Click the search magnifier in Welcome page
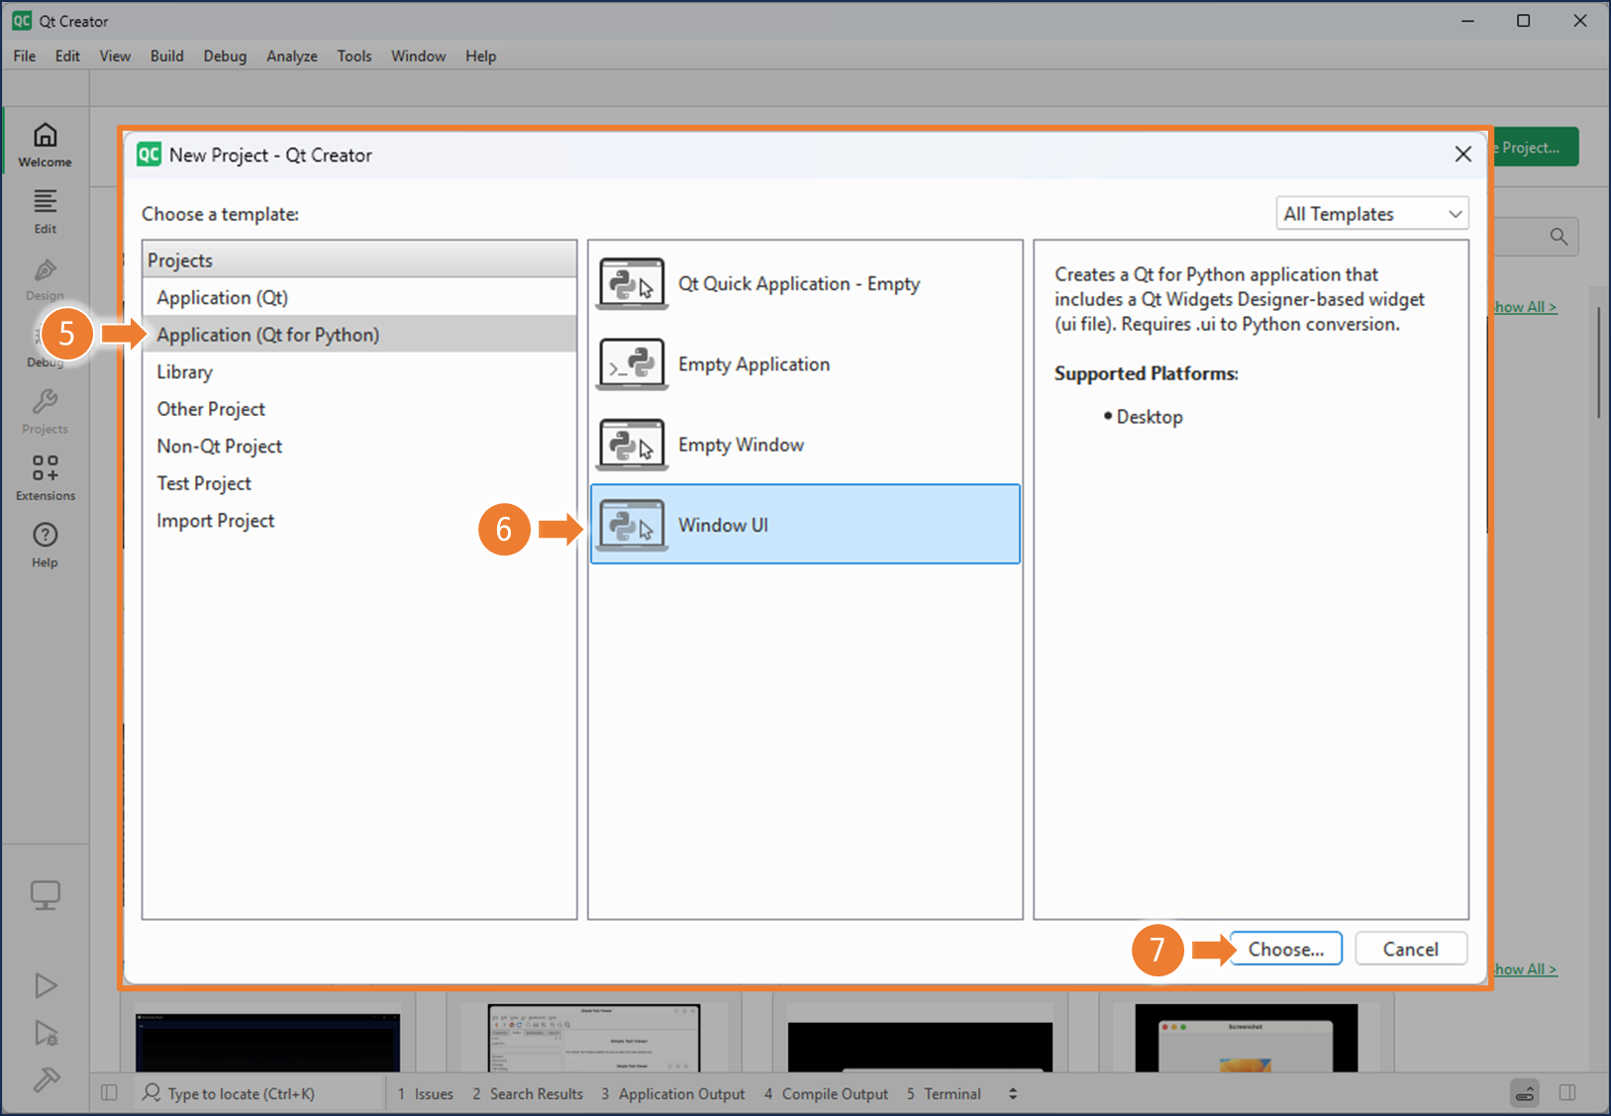The width and height of the screenshot is (1611, 1116). coord(1559,237)
